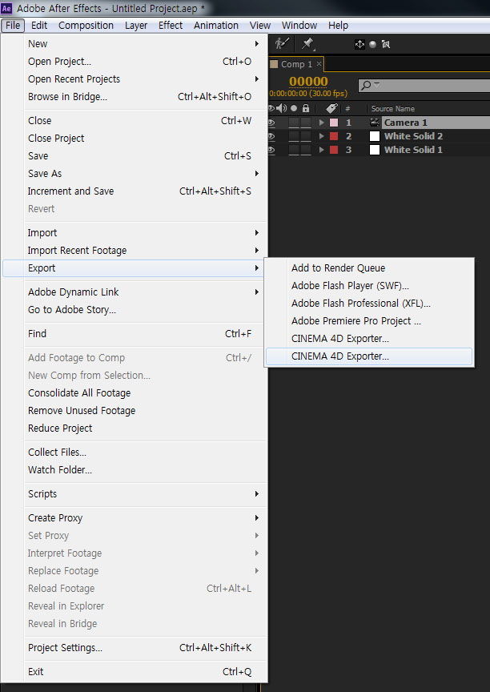The image size is (490, 692).
Task: Solo the White Solid 1 layer
Action: click(x=294, y=150)
